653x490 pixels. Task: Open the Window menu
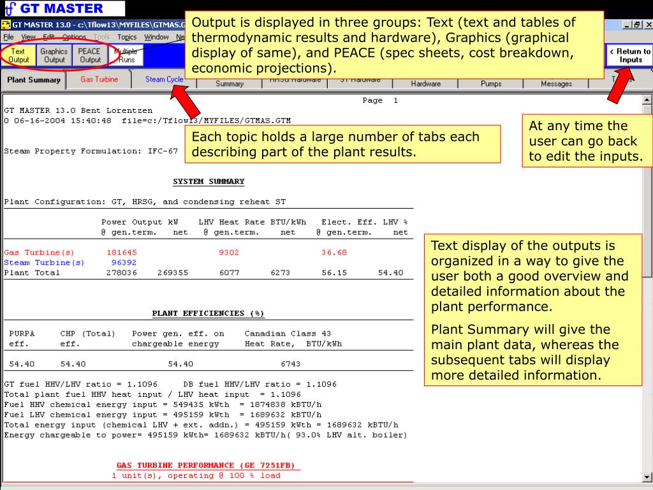[156, 37]
